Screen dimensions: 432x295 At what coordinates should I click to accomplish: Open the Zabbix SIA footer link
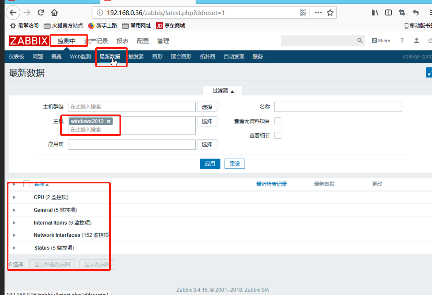(x=257, y=290)
